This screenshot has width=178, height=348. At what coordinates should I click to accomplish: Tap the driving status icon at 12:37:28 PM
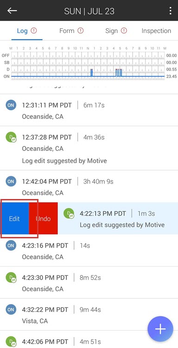pos(11,137)
